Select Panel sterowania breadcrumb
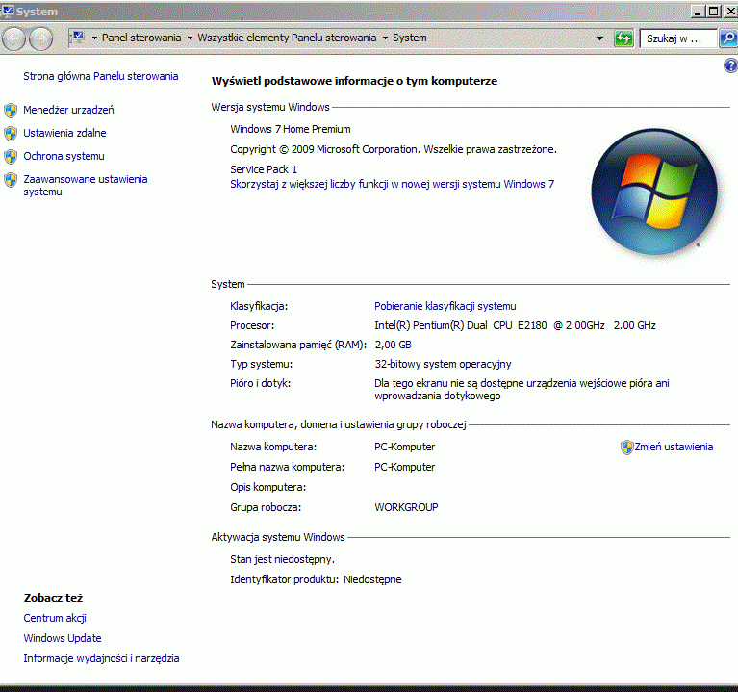This screenshot has height=692, width=738. 141,38
